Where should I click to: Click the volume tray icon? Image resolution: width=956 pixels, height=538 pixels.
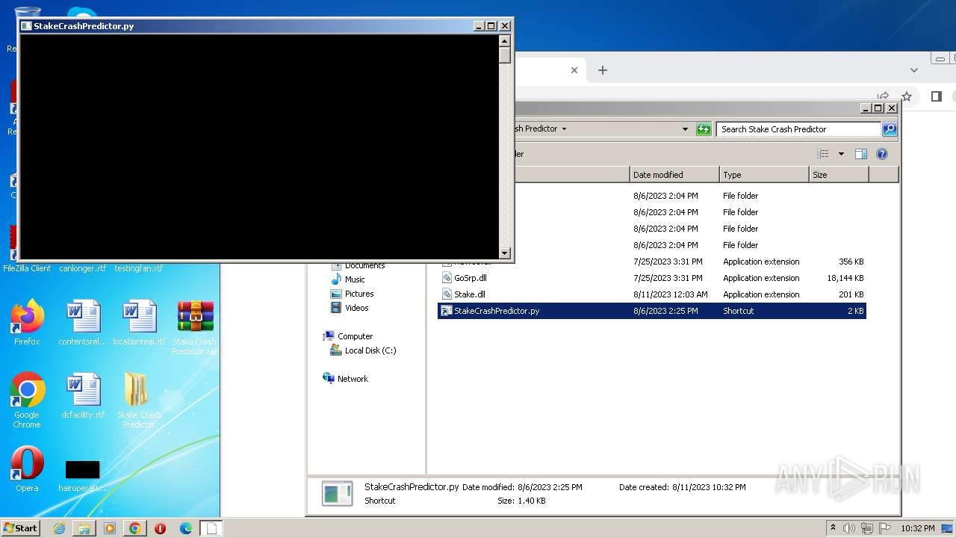pos(849,528)
